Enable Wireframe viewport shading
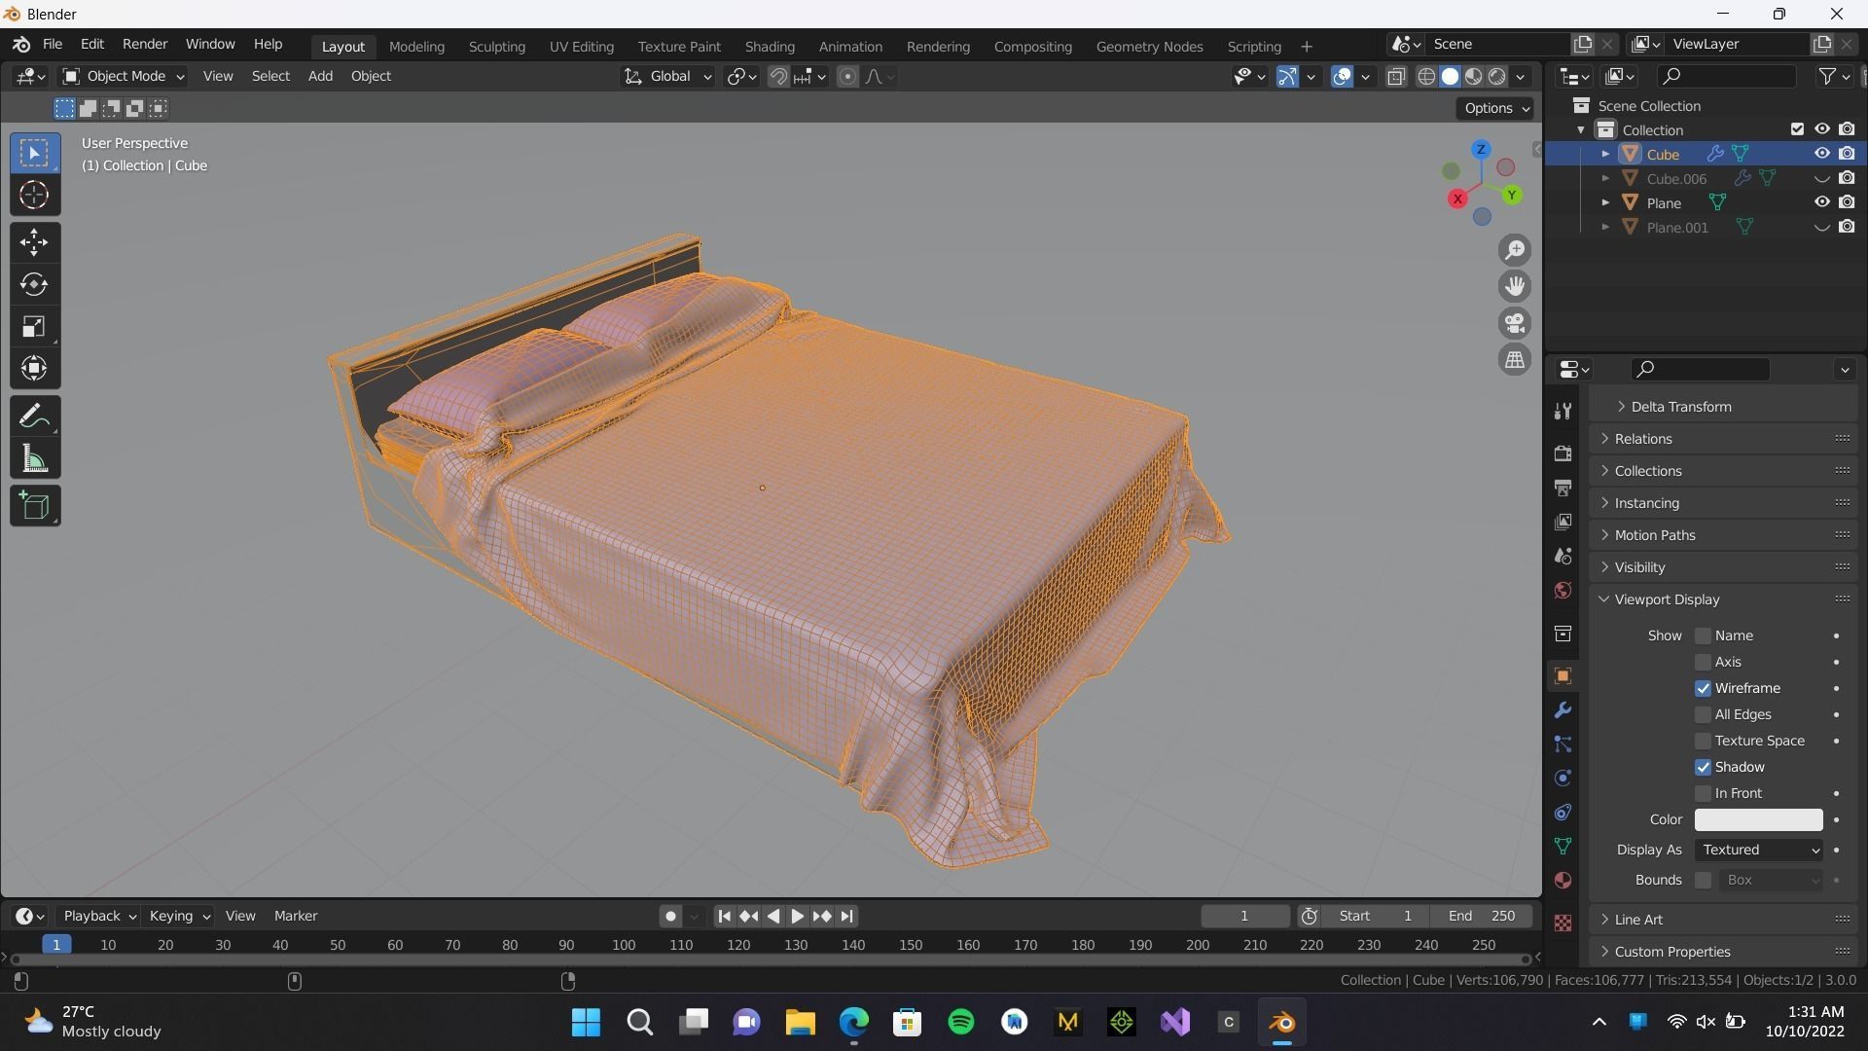This screenshot has width=1868, height=1051. click(x=1425, y=76)
